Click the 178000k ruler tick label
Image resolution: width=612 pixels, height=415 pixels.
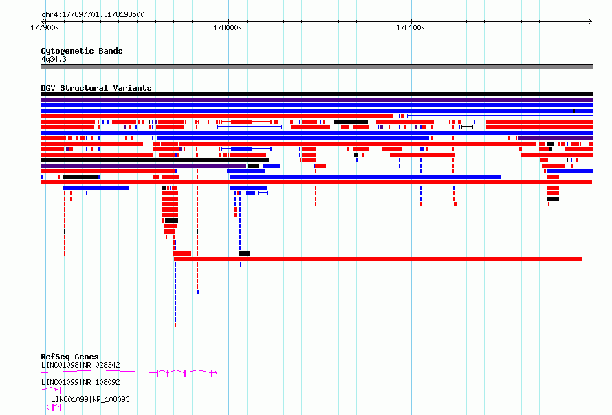click(x=228, y=27)
